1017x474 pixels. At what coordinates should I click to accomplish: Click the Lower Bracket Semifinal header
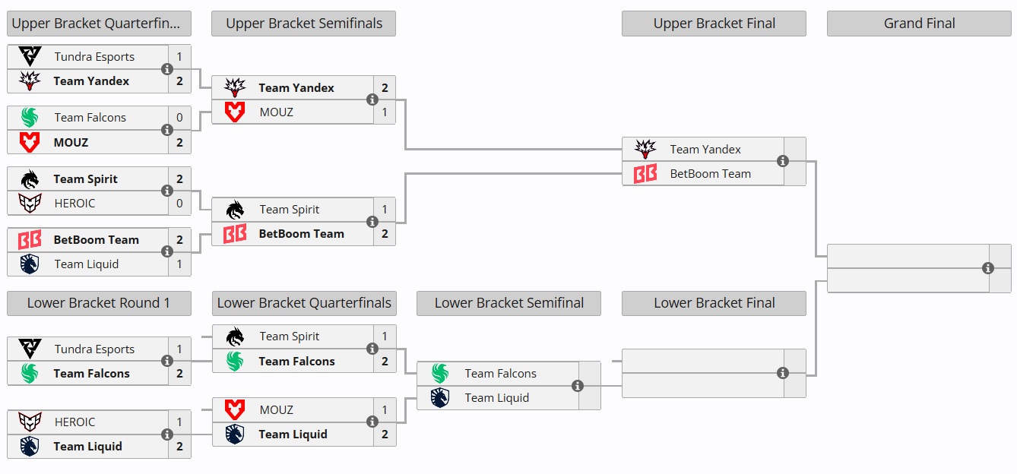coord(508,303)
